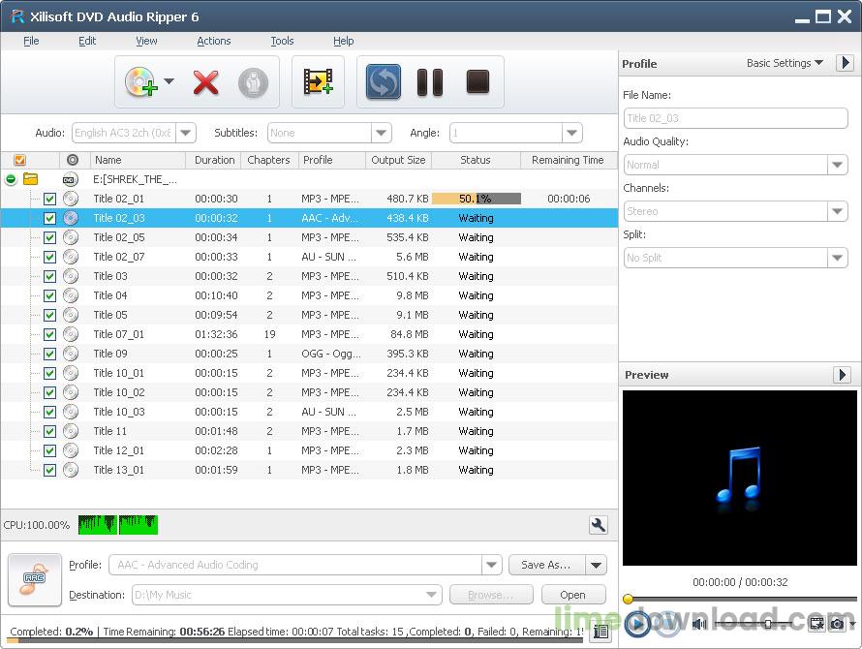Image resolution: width=862 pixels, height=649 pixels.
Task: Click the CPU usage green graph
Action: (x=117, y=525)
